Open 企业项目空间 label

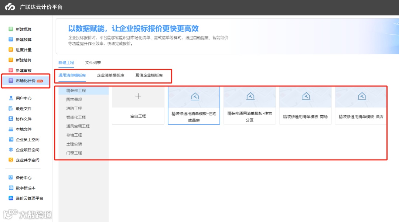[27, 150]
